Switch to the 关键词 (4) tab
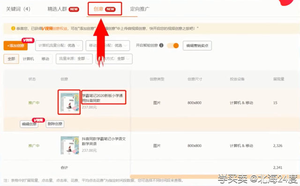This screenshot has width=300, height=186. click(x=18, y=9)
